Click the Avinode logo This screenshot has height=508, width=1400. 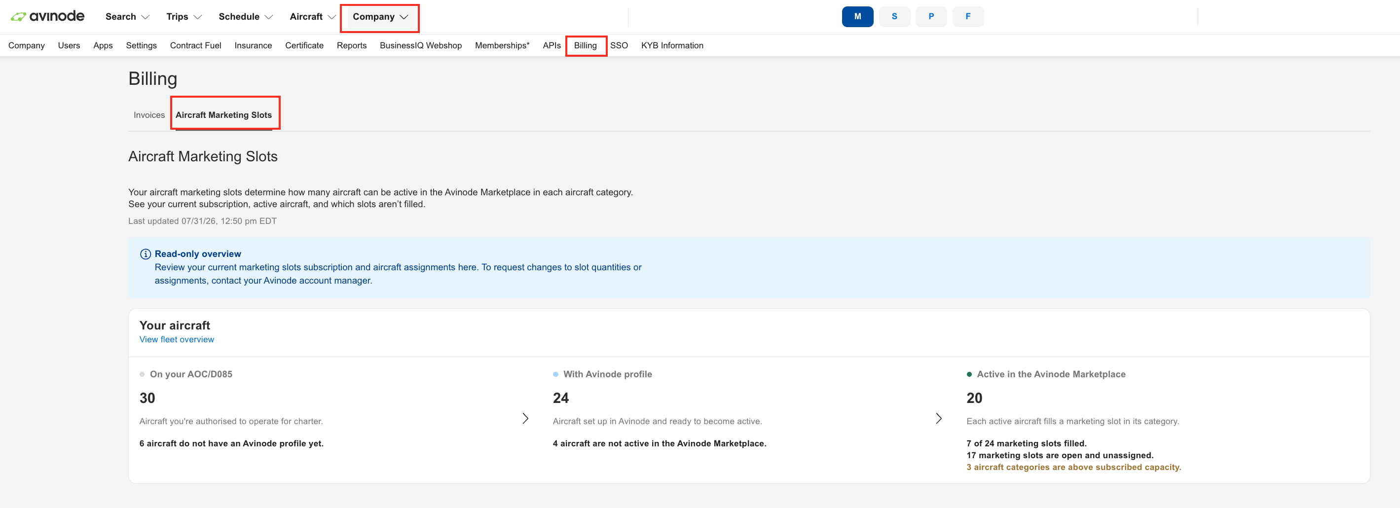coord(48,16)
